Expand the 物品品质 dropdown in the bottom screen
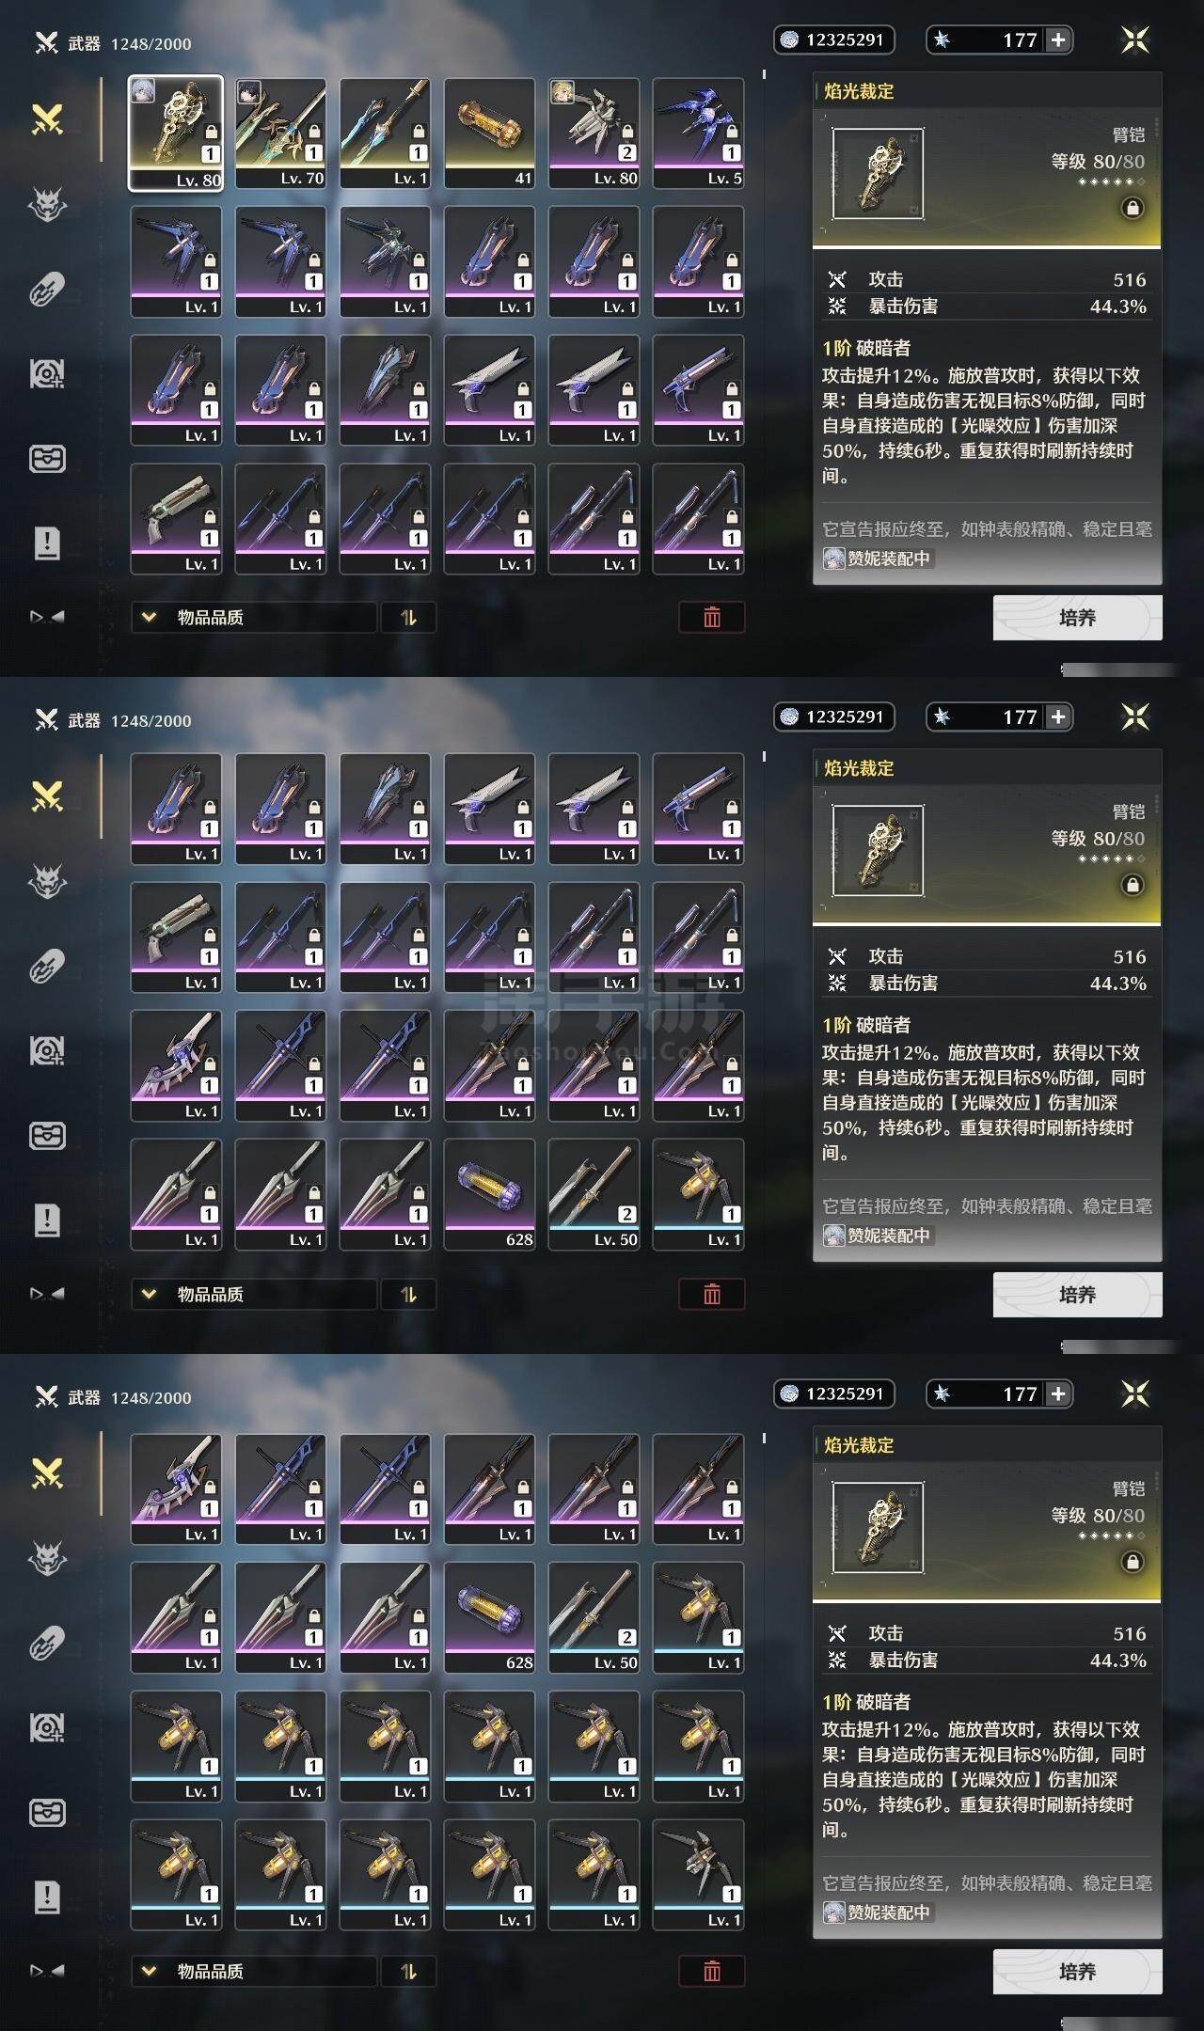 pyautogui.click(x=254, y=1972)
